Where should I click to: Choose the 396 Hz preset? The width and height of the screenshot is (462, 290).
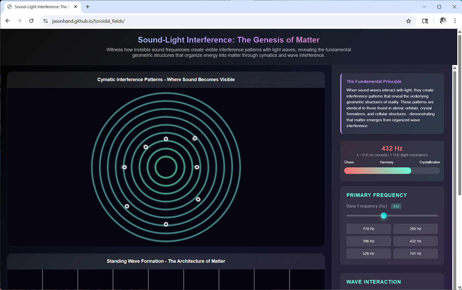click(368, 241)
